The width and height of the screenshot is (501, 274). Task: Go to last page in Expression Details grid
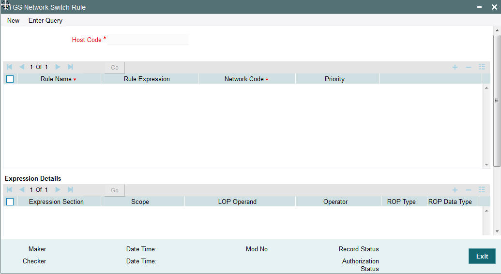[70, 190]
